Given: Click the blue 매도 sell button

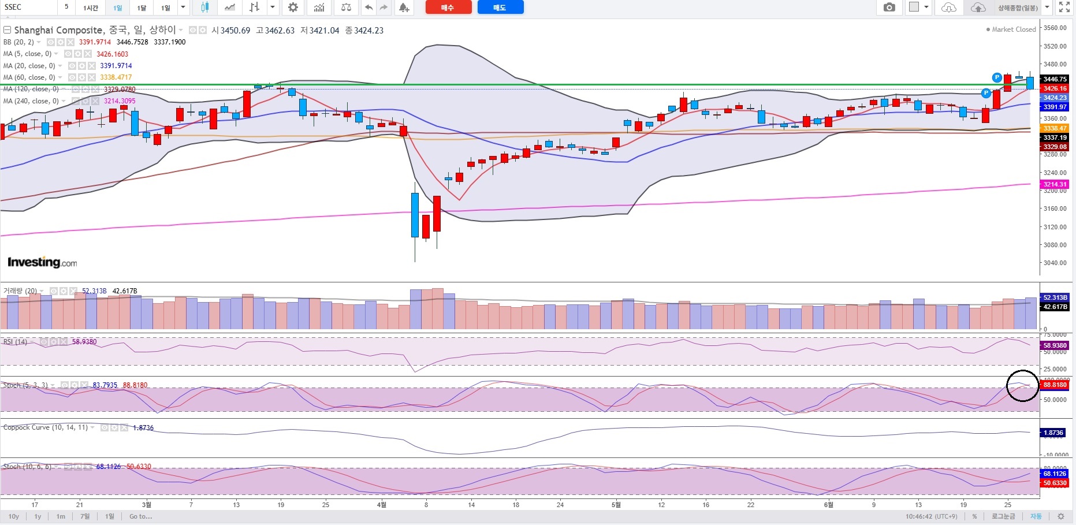Looking at the screenshot, I should pyautogui.click(x=500, y=8).
